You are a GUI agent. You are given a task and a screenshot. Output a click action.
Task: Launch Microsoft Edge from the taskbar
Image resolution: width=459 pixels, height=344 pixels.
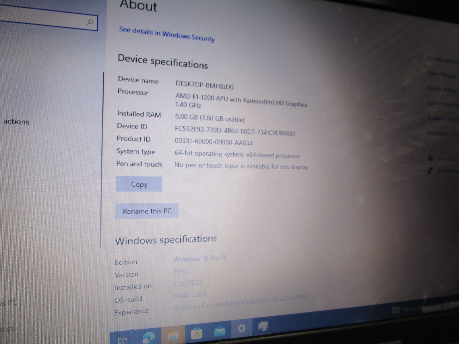tap(149, 338)
